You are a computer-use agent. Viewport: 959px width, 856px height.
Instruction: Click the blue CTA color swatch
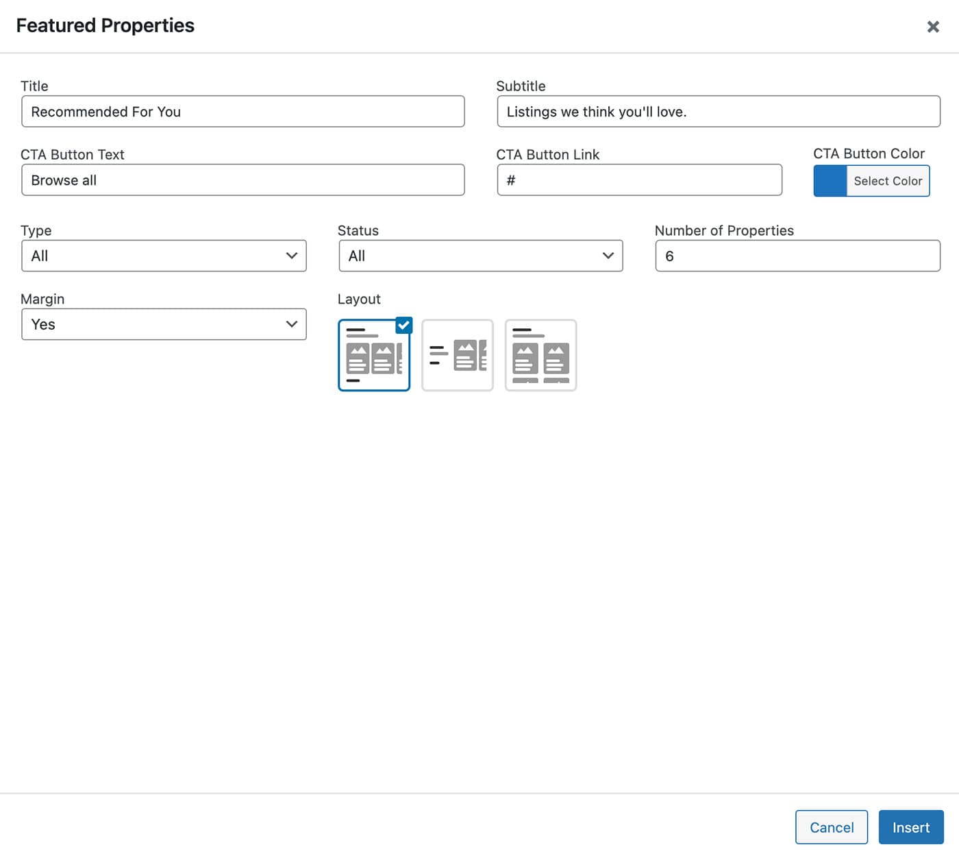tap(830, 181)
